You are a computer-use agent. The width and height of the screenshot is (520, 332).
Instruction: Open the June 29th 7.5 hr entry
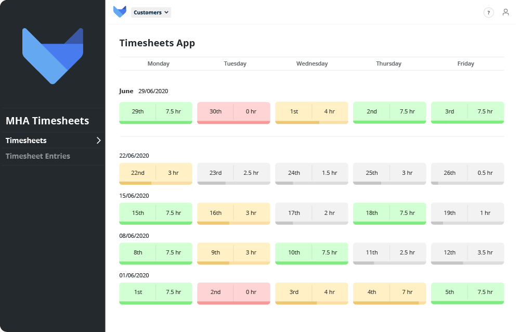(x=155, y=111)
